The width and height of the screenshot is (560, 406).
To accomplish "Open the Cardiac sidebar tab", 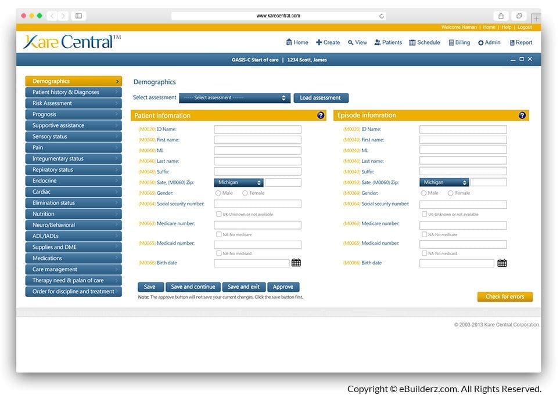I will coord(74,192).
